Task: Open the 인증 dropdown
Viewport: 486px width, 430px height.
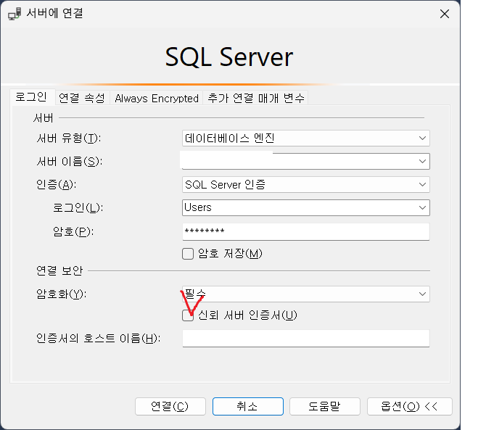Action: 306,185
